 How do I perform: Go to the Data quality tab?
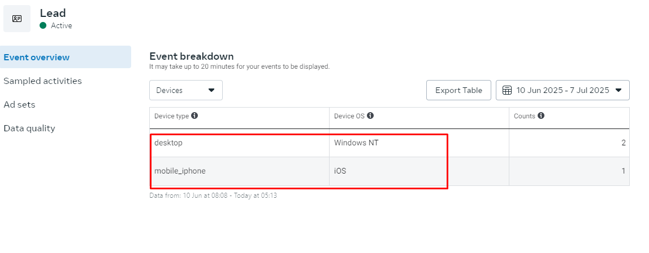coord(29,128)
